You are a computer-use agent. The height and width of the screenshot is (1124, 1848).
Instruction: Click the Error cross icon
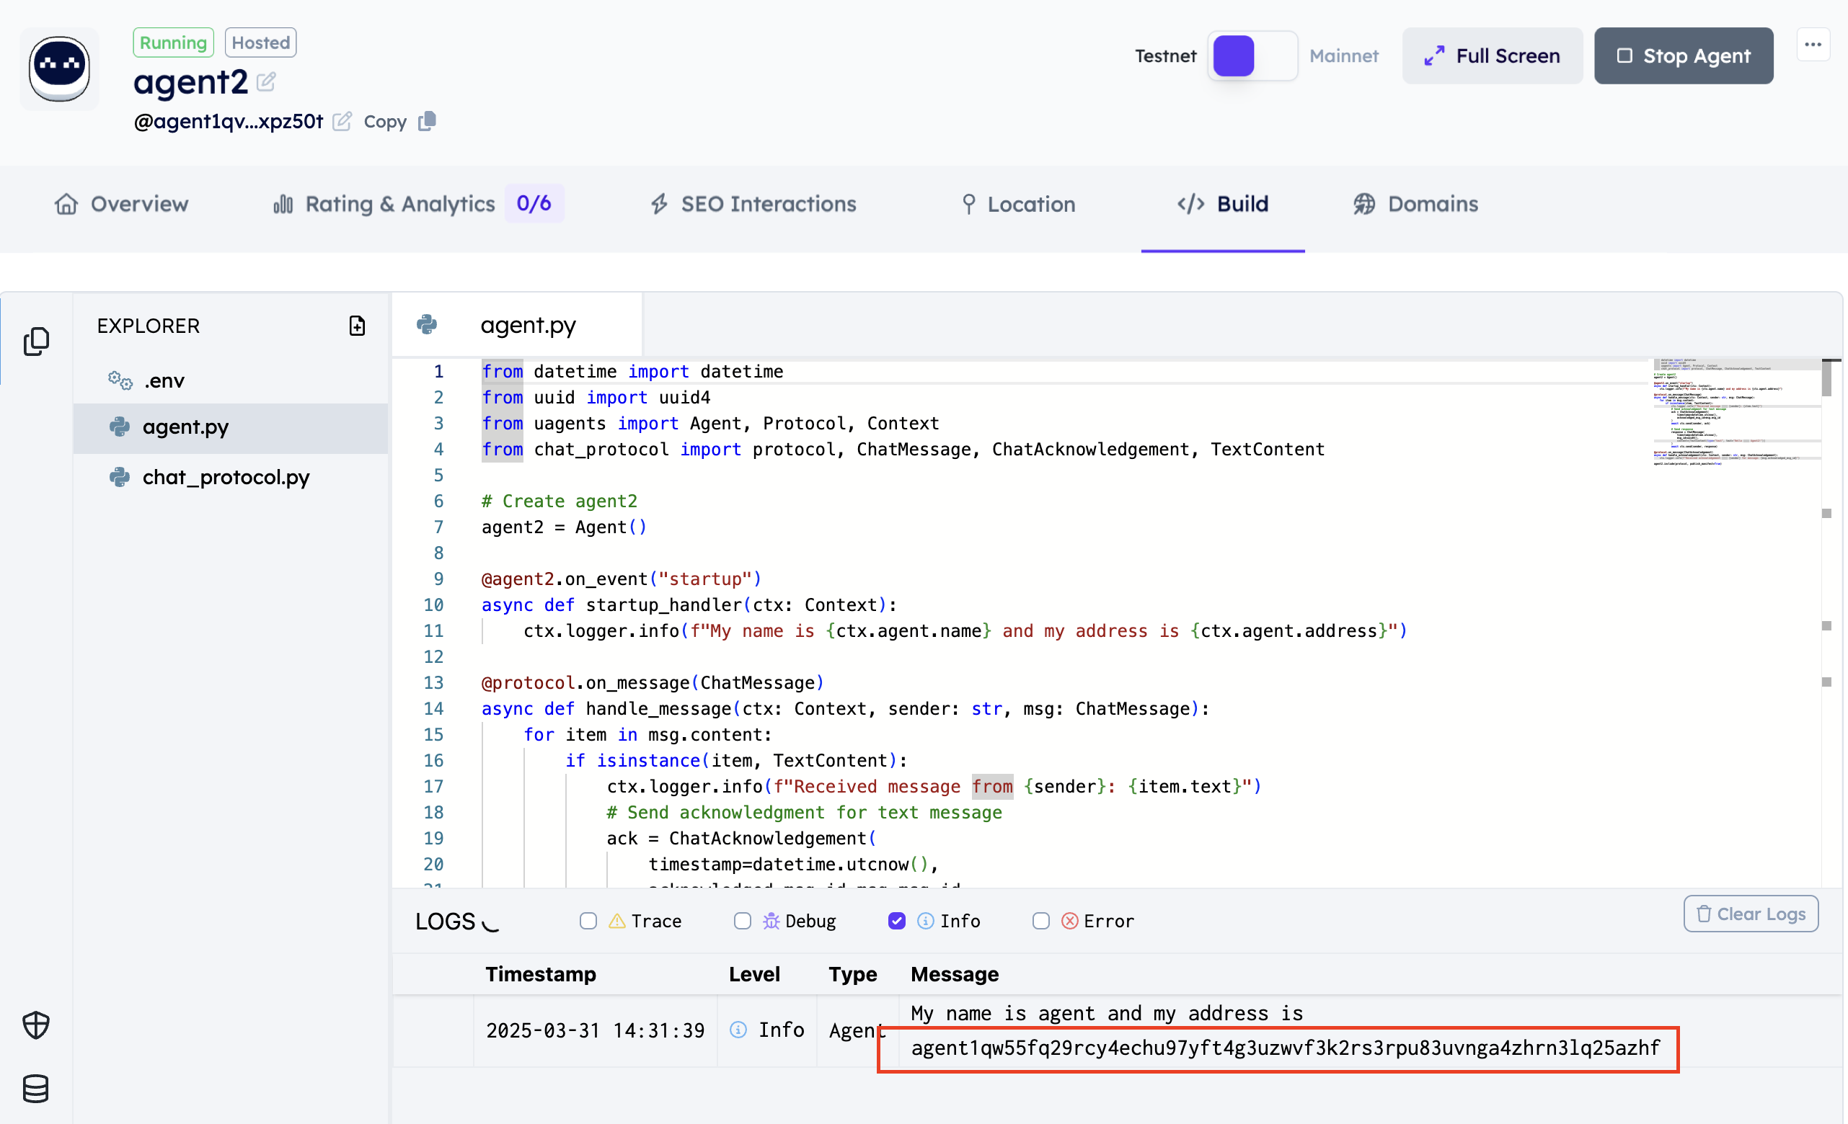1070,921
